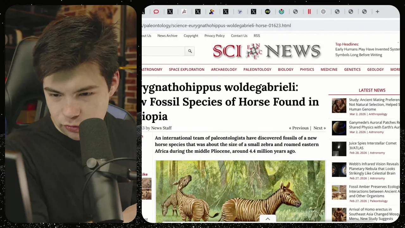Open the Wikimedia Commons logo tab
Screen dimensions: 405x228
pyautogui.click(x=281, y=12)
